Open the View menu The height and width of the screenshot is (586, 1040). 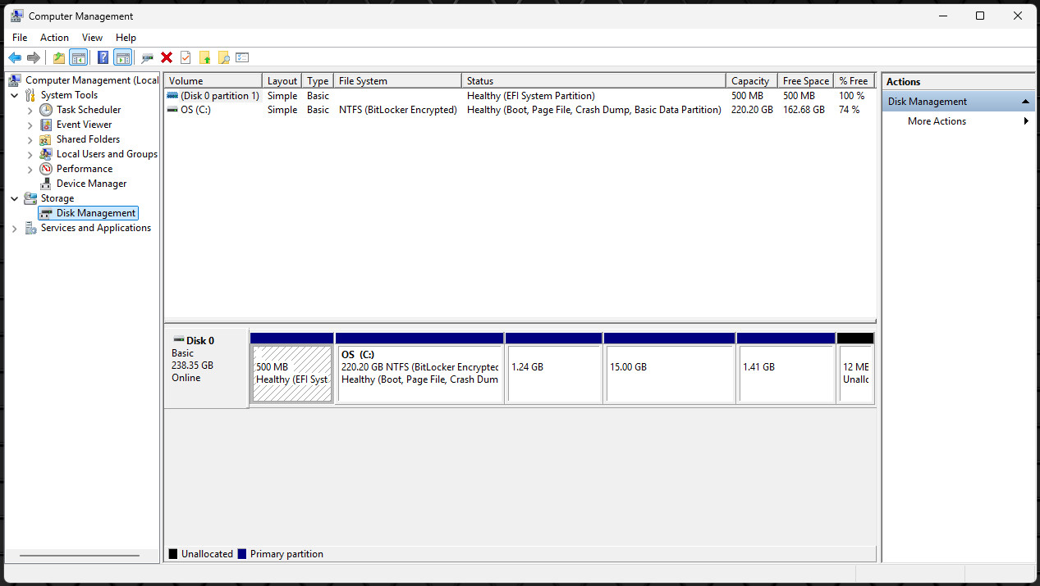click(x=93, y=38)
